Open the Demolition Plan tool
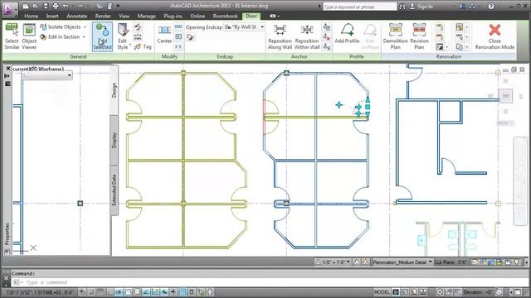Viewport: 531px width, 298px height. pyautogui.click(x=396, y=36)
